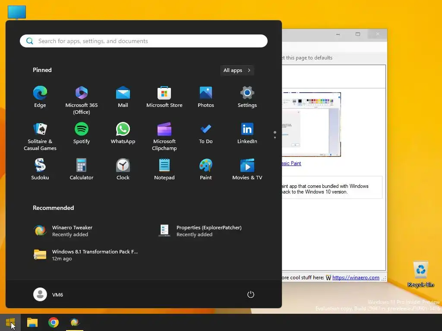This screenshot has height=331, width=442.
Task: Launch Microsoft 365 (Office) app
Action: pyautogui.click(x=82, y=100)
